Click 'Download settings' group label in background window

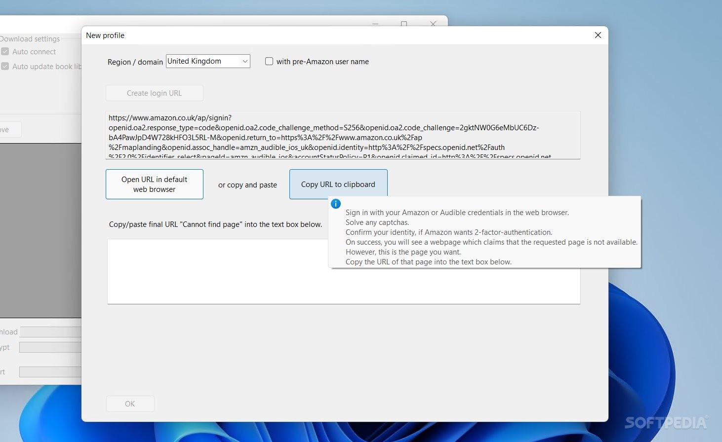30,39
